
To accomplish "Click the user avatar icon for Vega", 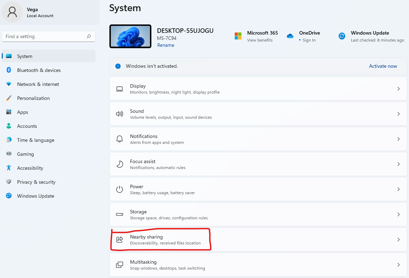I will tap(12, 12).
